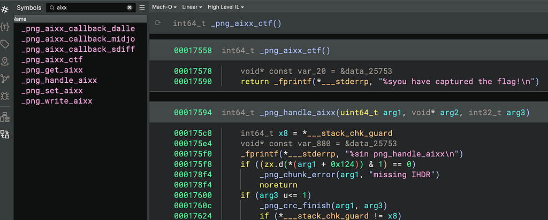Screen dimensions: 548x220
Task: Open the Tags sidebar icon
Action: [5, 44]
